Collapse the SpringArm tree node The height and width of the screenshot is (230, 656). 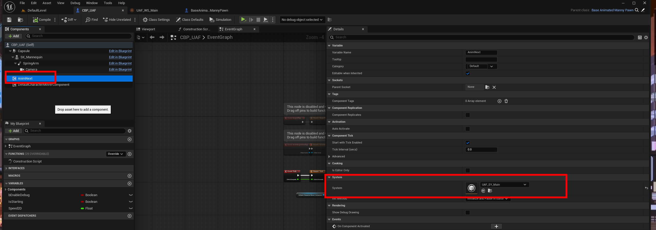15,63
